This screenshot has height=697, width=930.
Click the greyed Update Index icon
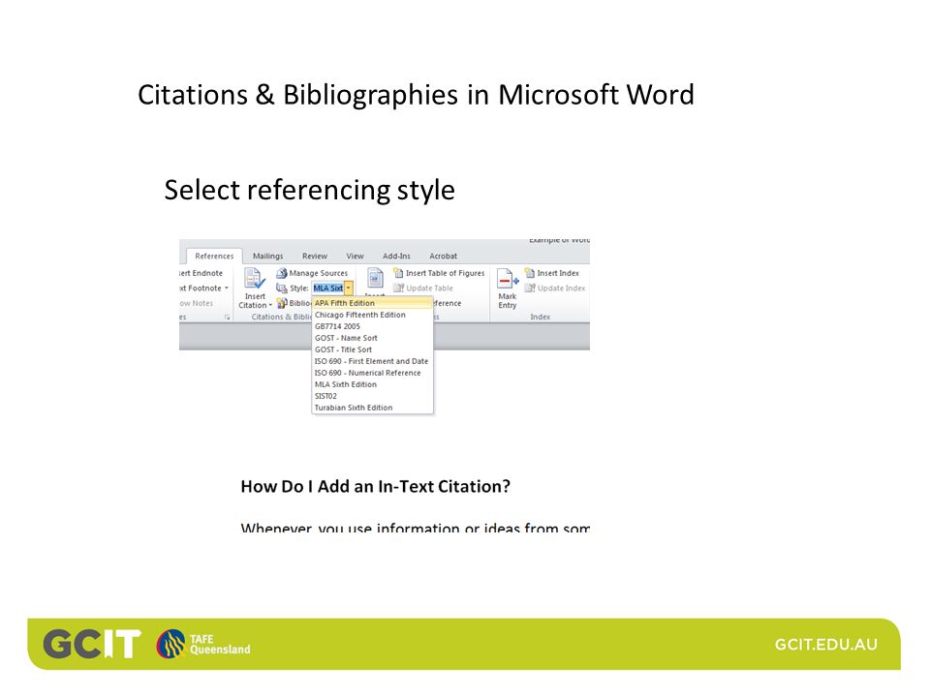click(x=530, y=288)
